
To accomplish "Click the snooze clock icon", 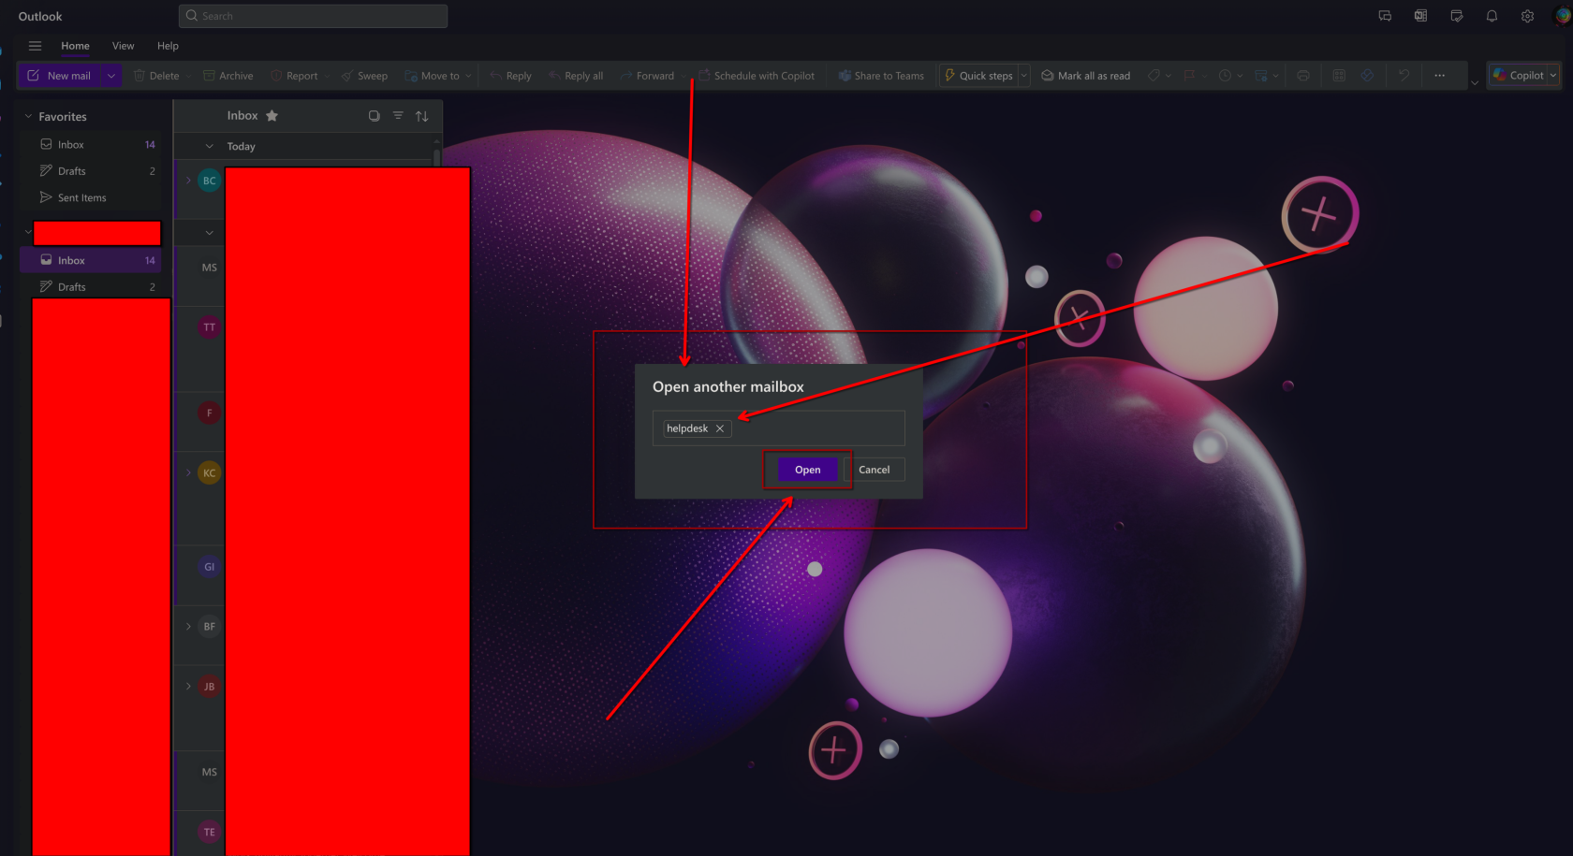I will (1225, 76).
